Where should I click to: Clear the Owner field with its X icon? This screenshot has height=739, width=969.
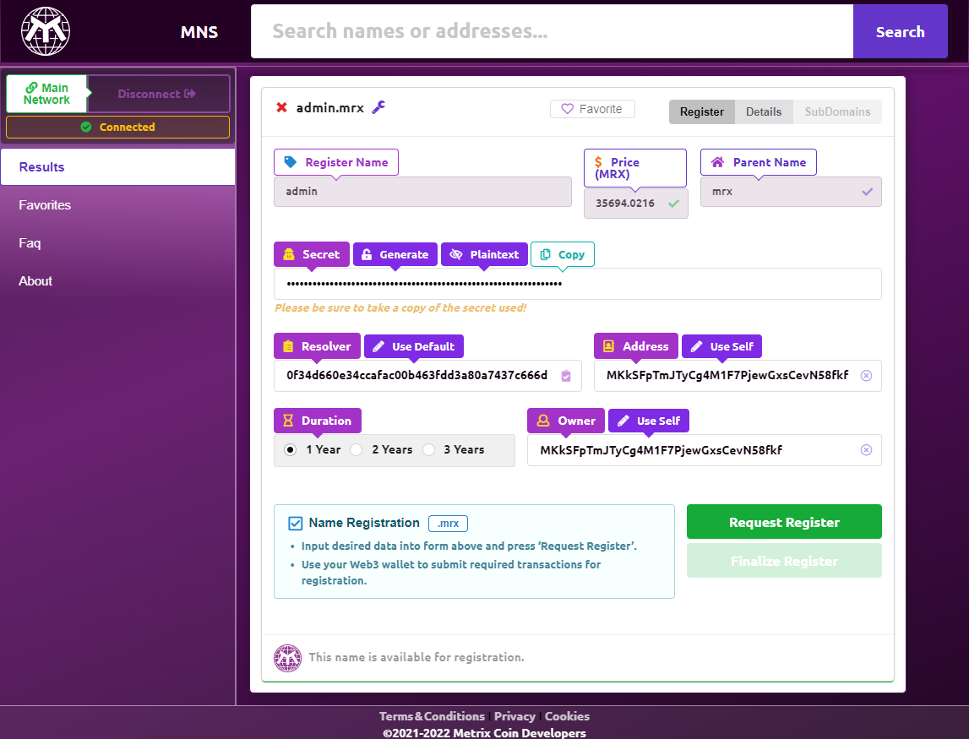[867, 450]
